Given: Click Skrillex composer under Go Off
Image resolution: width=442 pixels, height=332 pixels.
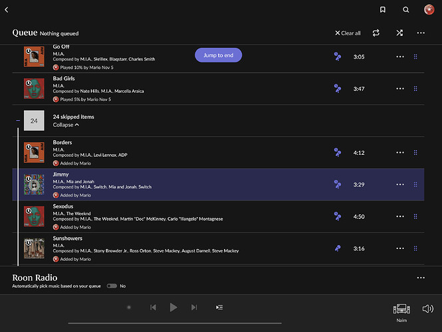Looking at the screenshot, I should coord(100,59).
